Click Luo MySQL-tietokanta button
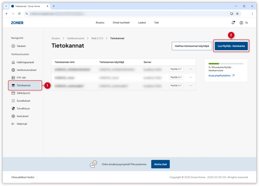The height and width of the screenshot is (186, 259). point(231,46)
